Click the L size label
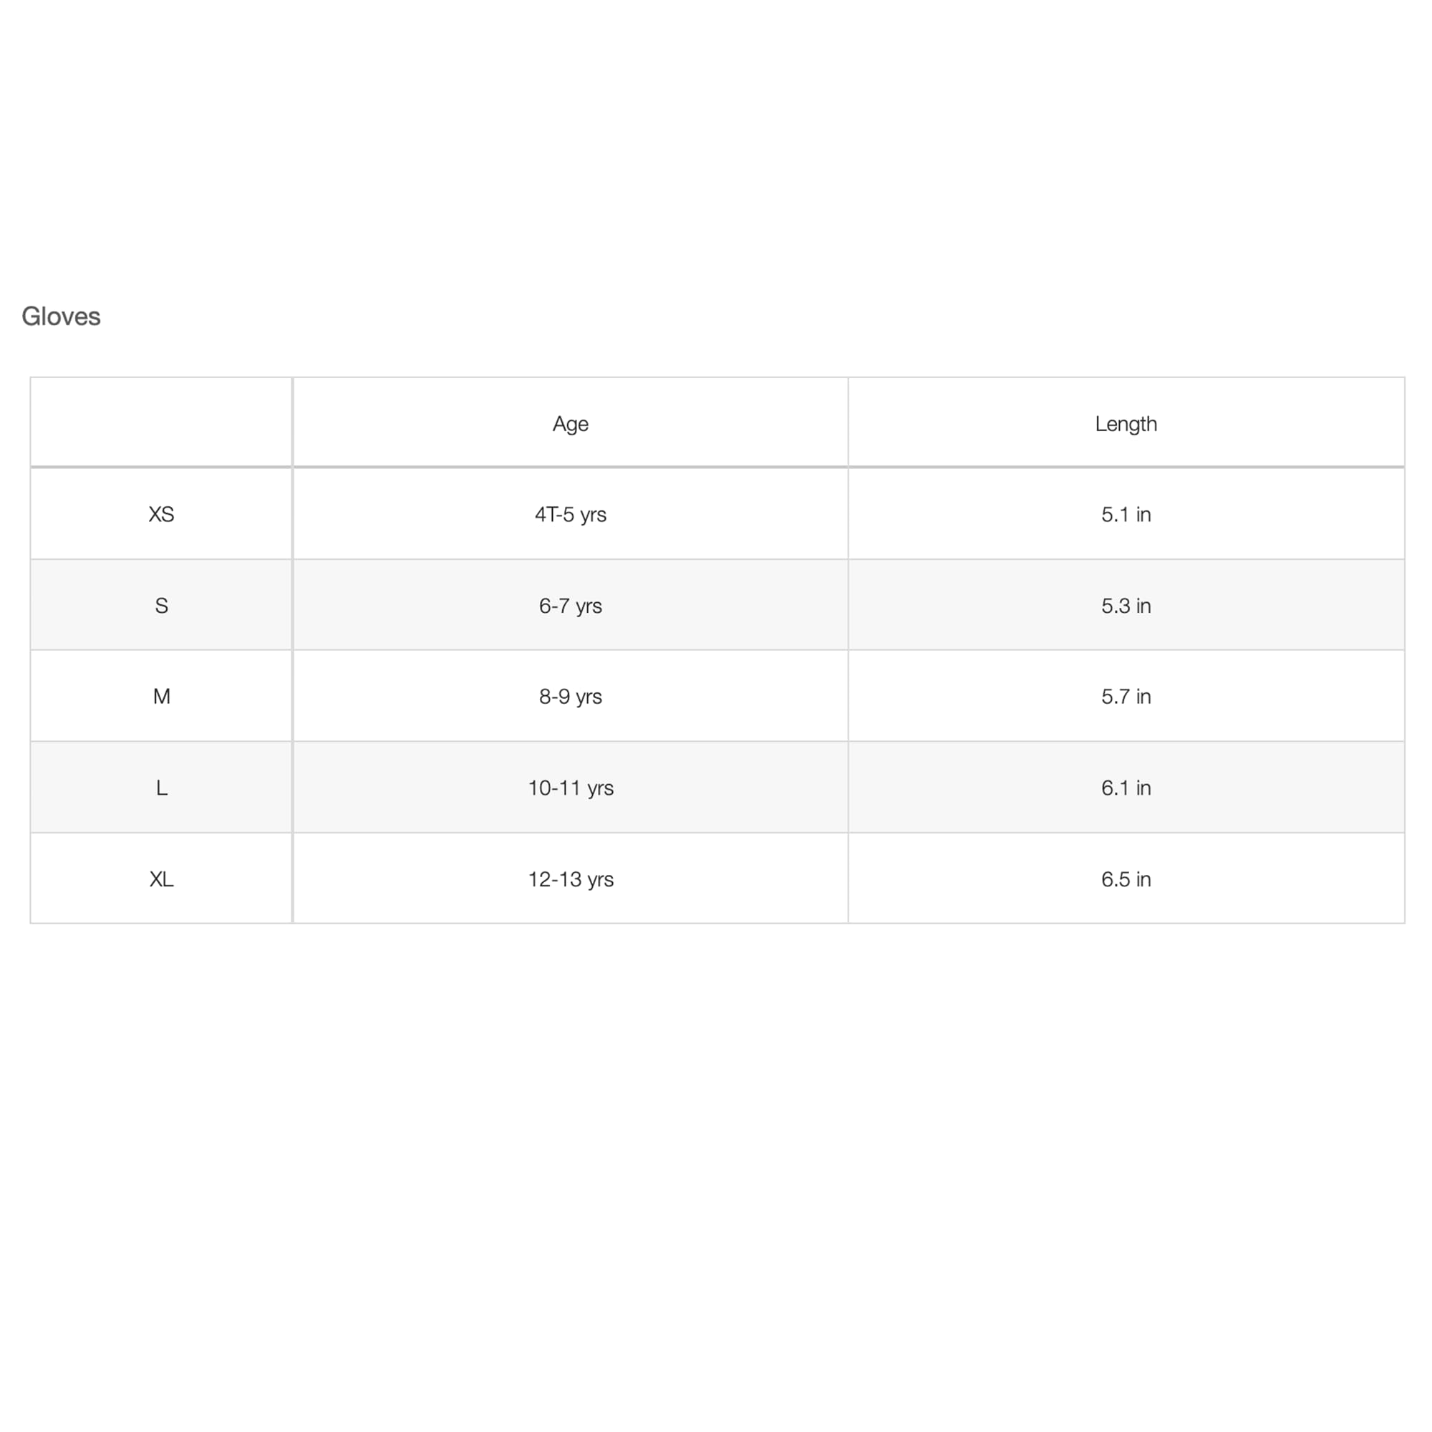 point(161,787)
